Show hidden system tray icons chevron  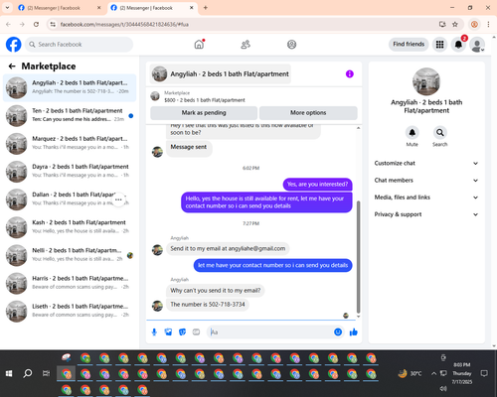coord(433,373)
